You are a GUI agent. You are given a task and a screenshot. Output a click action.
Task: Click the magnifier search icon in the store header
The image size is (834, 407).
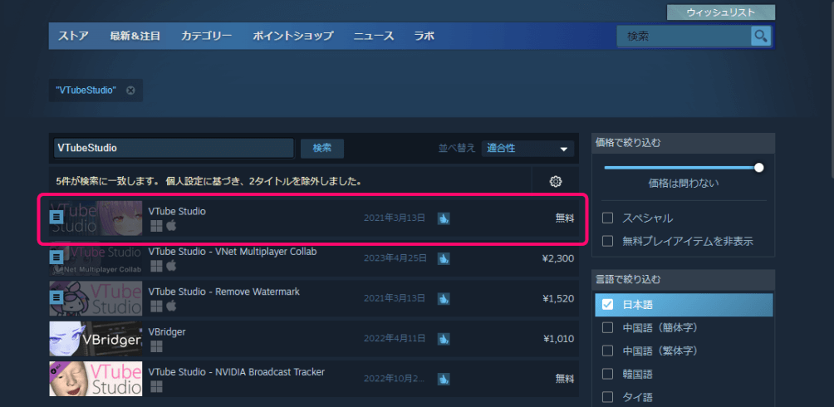click(x=761, y=37)
